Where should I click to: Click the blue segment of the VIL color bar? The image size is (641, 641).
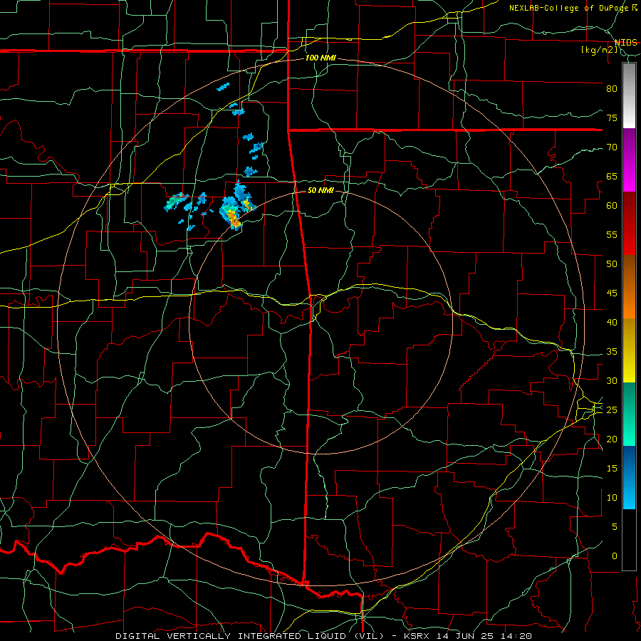pos(629,477)
